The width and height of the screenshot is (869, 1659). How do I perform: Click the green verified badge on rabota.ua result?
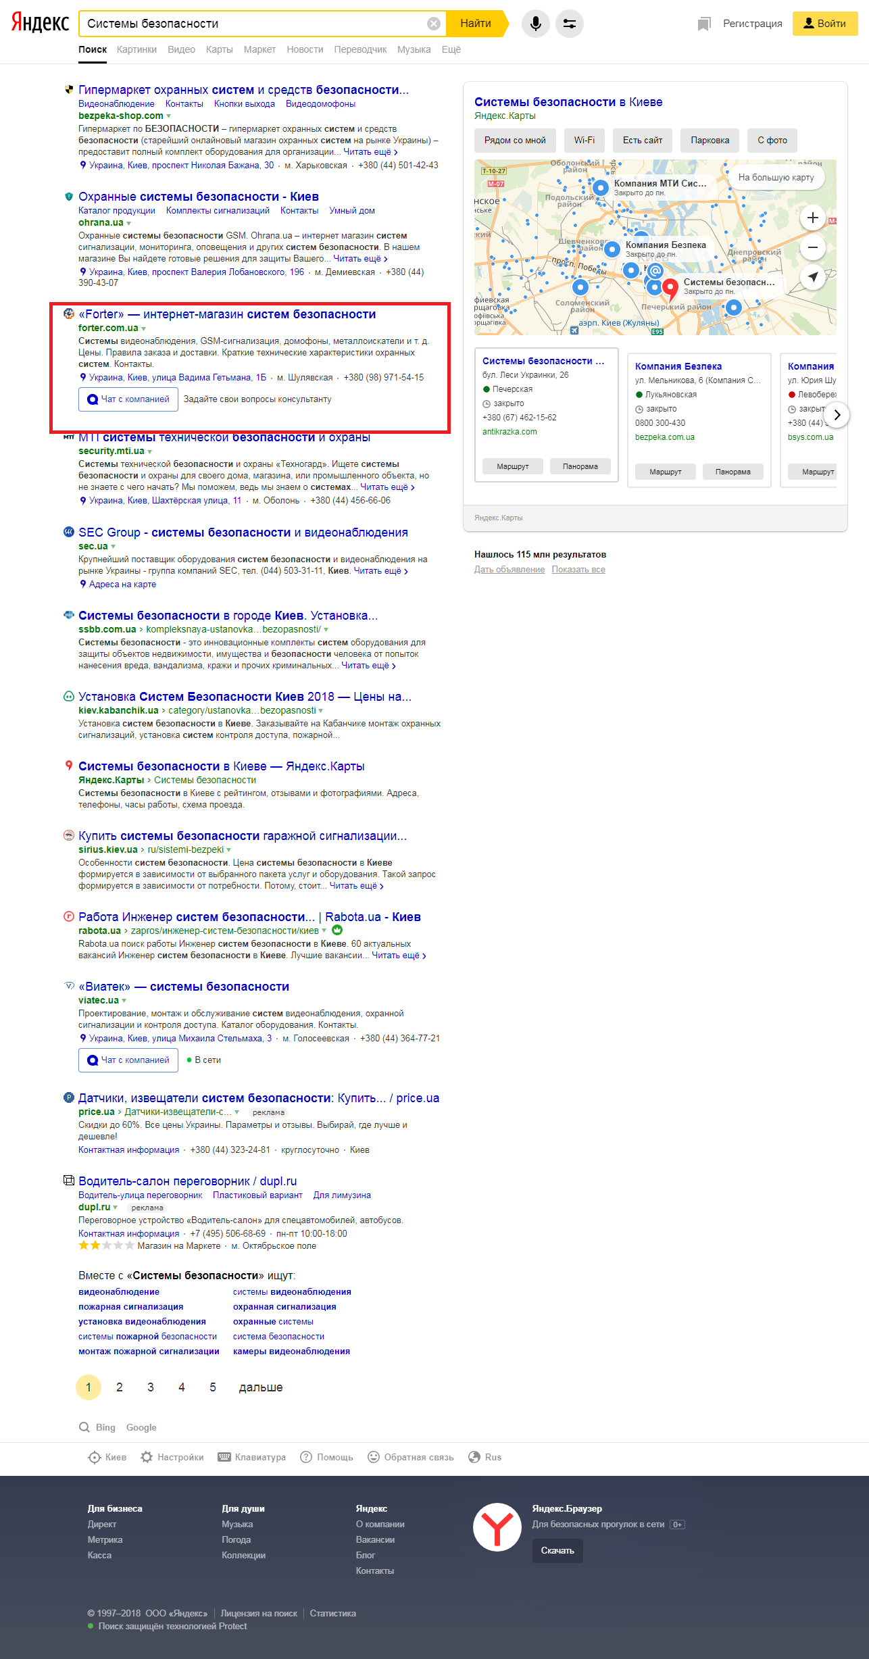coord(337,931)
